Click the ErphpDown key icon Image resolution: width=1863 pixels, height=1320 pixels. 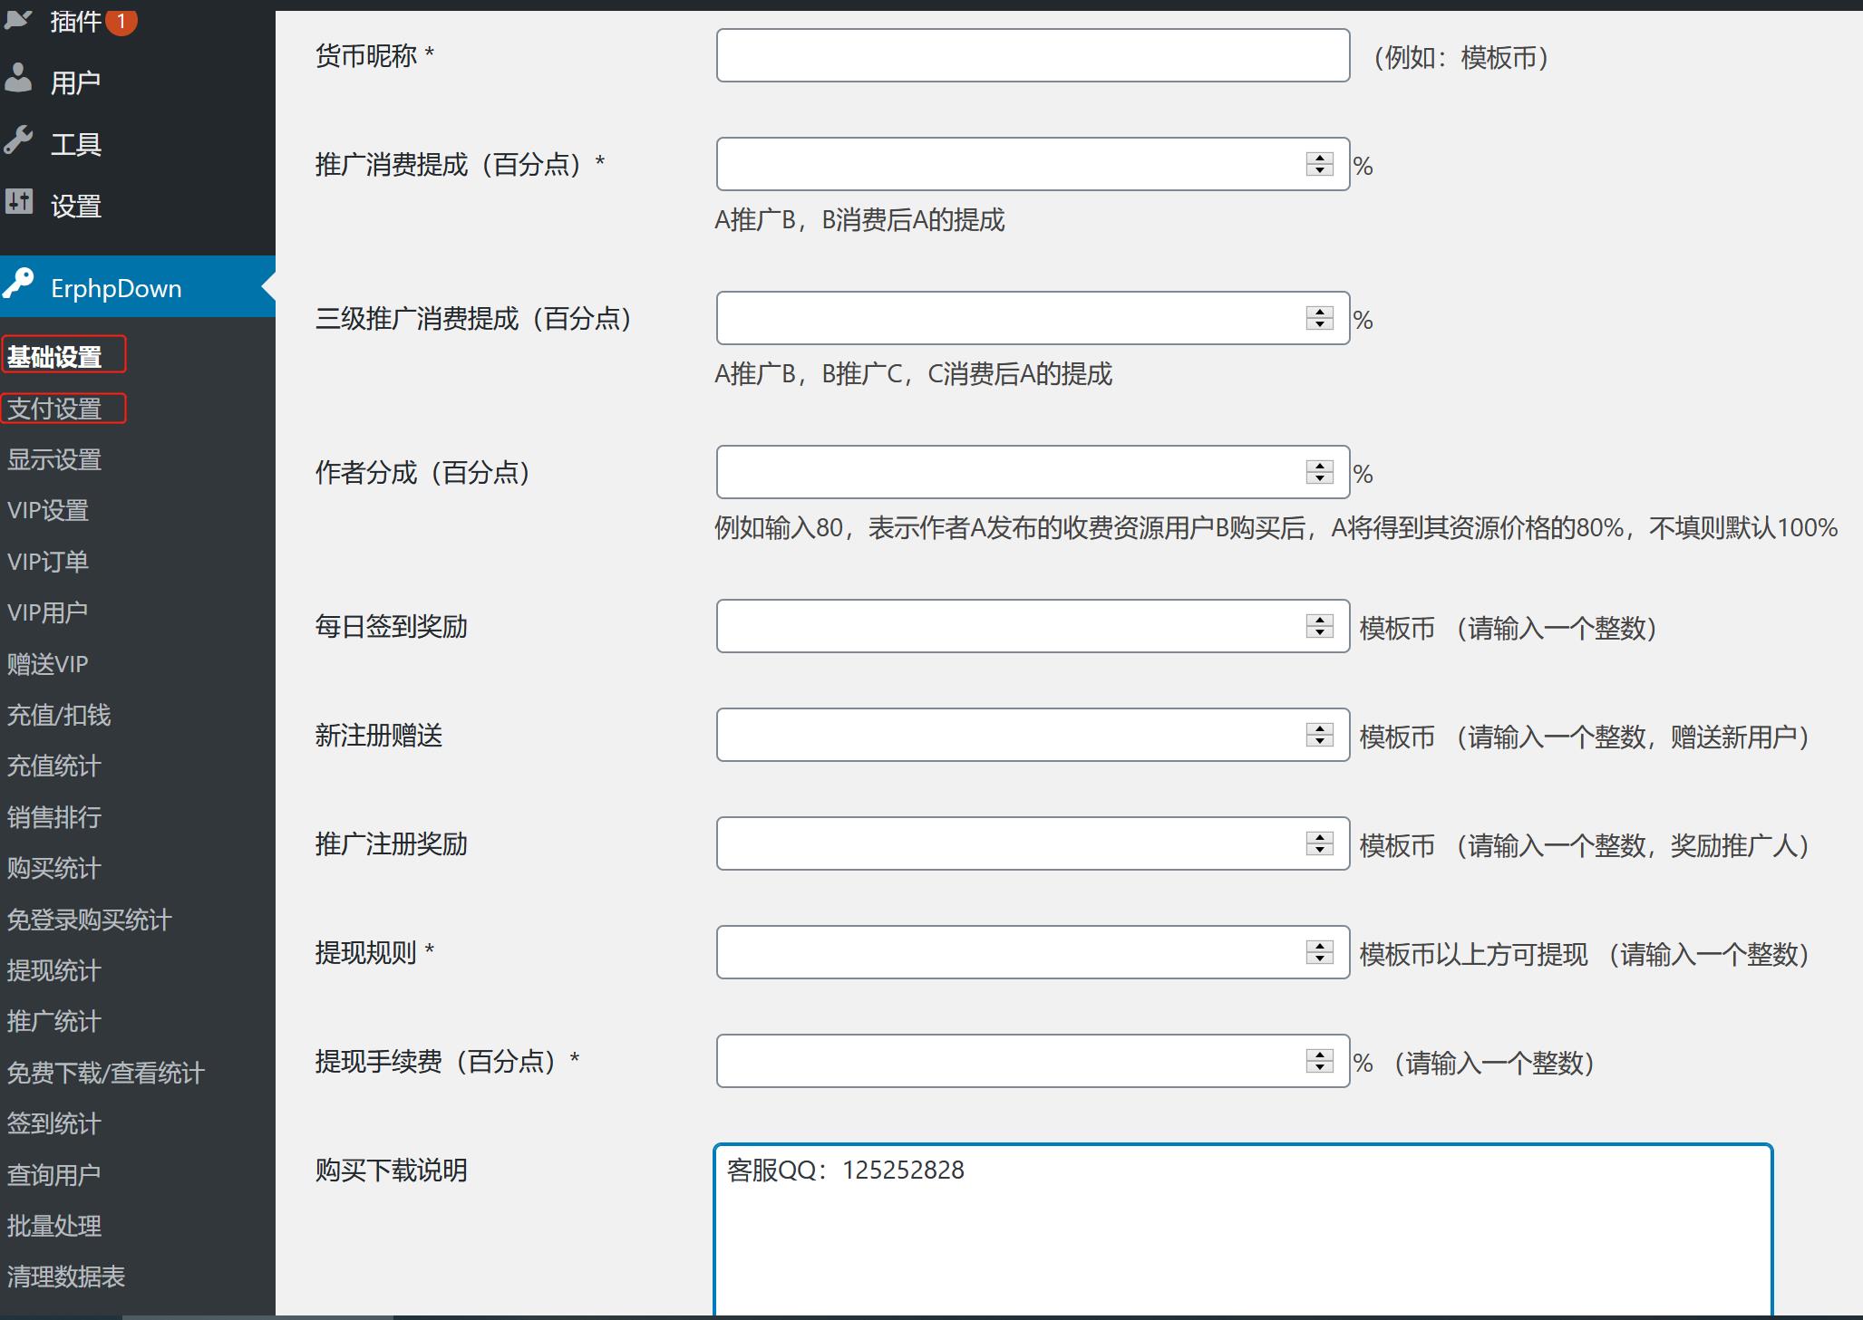(x=18, y=284)
